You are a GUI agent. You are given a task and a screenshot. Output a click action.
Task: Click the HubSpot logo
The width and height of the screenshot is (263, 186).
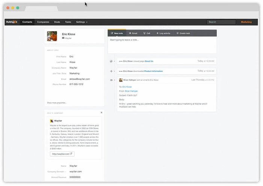(x=12, y=22)
